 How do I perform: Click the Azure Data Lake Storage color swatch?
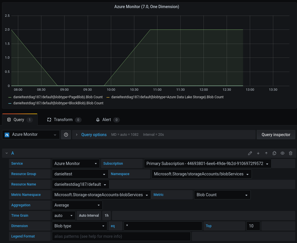108,97
